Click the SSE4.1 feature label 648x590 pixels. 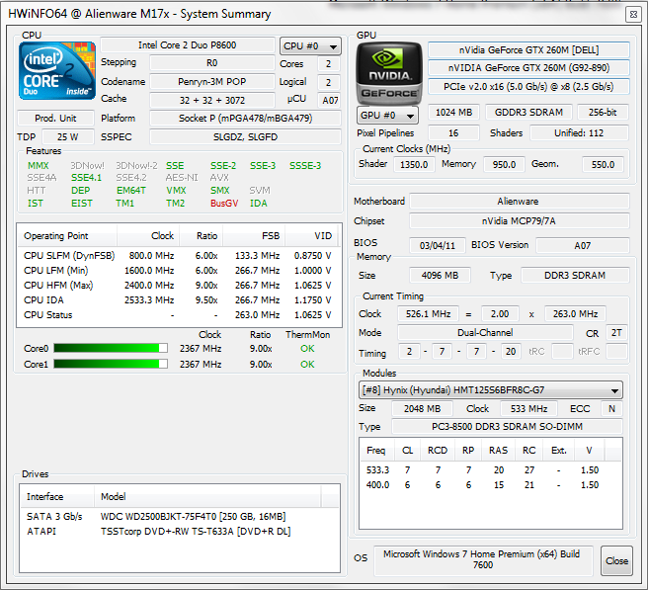pyautogui.click(x=86, y=177)
